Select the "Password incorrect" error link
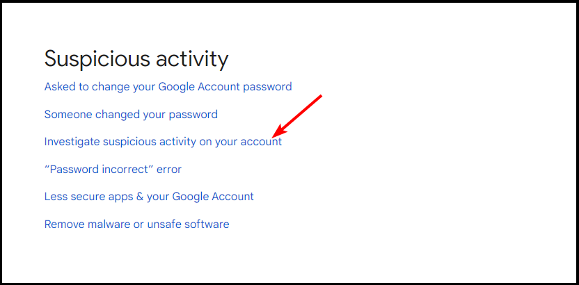 pos(113,169)
